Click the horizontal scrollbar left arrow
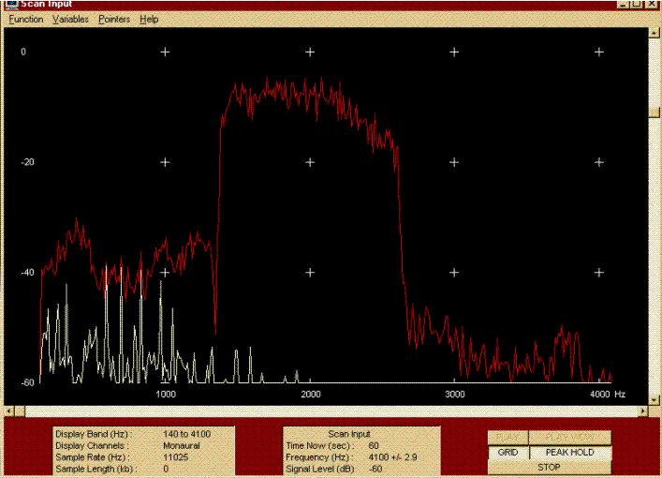This screenshot has height=478, width=662. [x=8, y=411]
